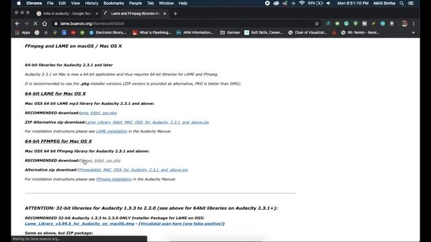
Task: Open Spotlight search magnifier
Action: pos(401,3)
